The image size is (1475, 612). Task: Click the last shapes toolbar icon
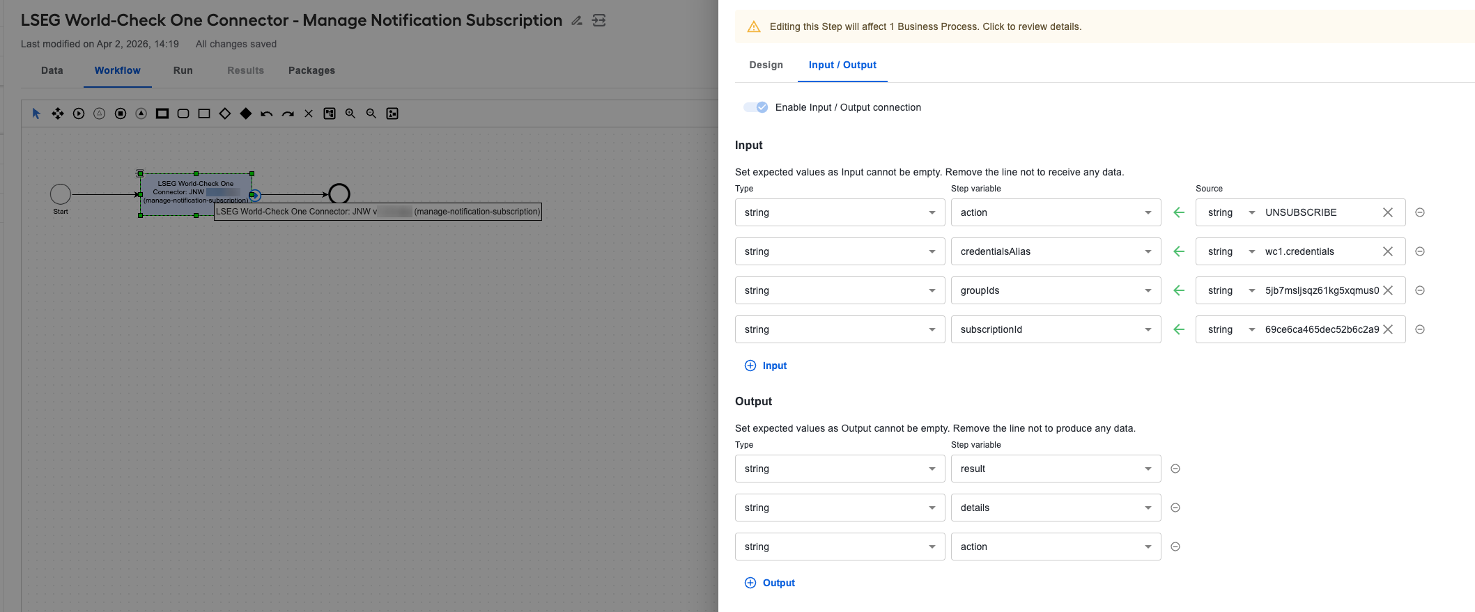point(392,113)
